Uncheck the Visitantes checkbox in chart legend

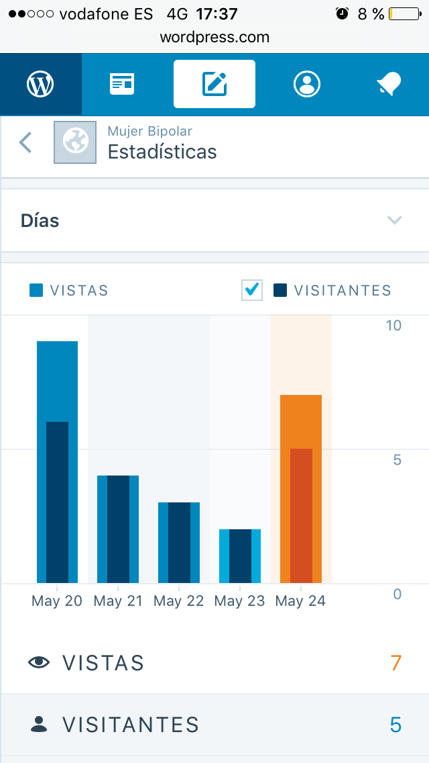coord(252,290)
